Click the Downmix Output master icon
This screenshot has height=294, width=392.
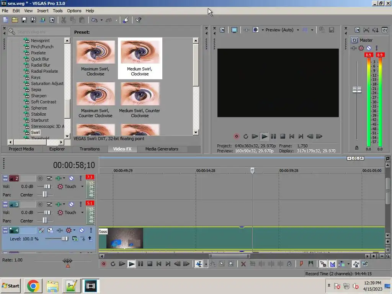[366, 30]
